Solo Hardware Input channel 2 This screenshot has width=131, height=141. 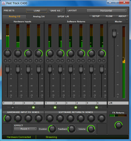16,60
